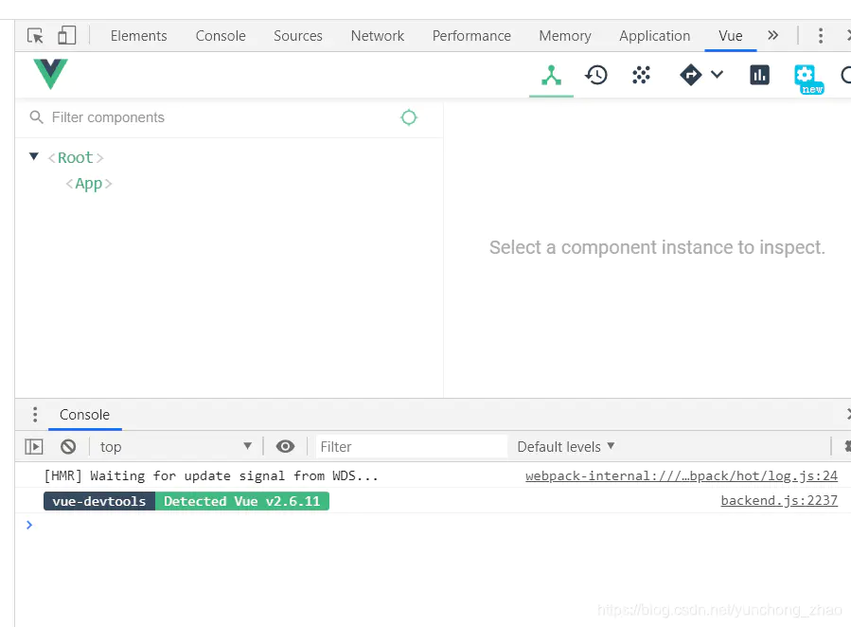Open the Performance panel in Vue devtools
The height and width of the screenshot is (627, 851).
759,74
